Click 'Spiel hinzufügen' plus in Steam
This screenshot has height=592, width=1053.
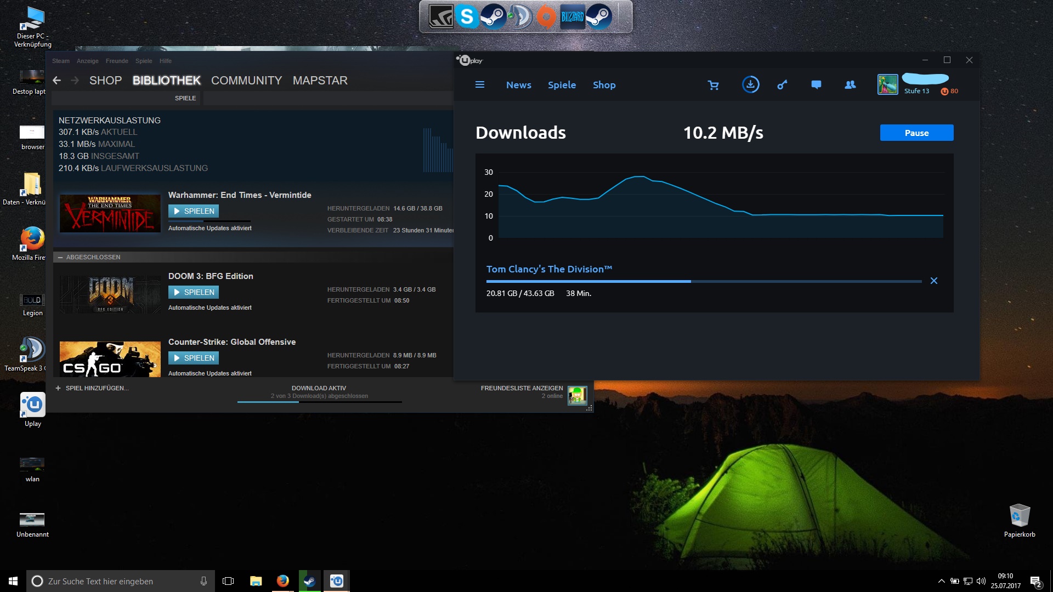(58, 388)
